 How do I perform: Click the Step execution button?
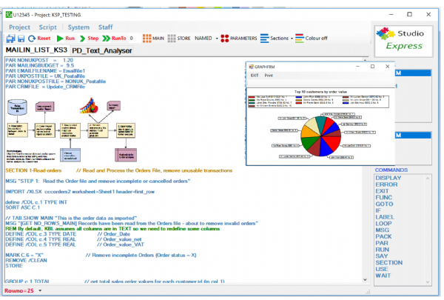[x=89, y=38]
